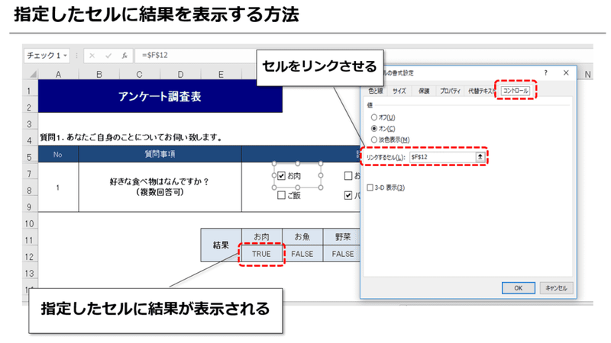Click the お肉 column label in results

[x=261, y=236]
